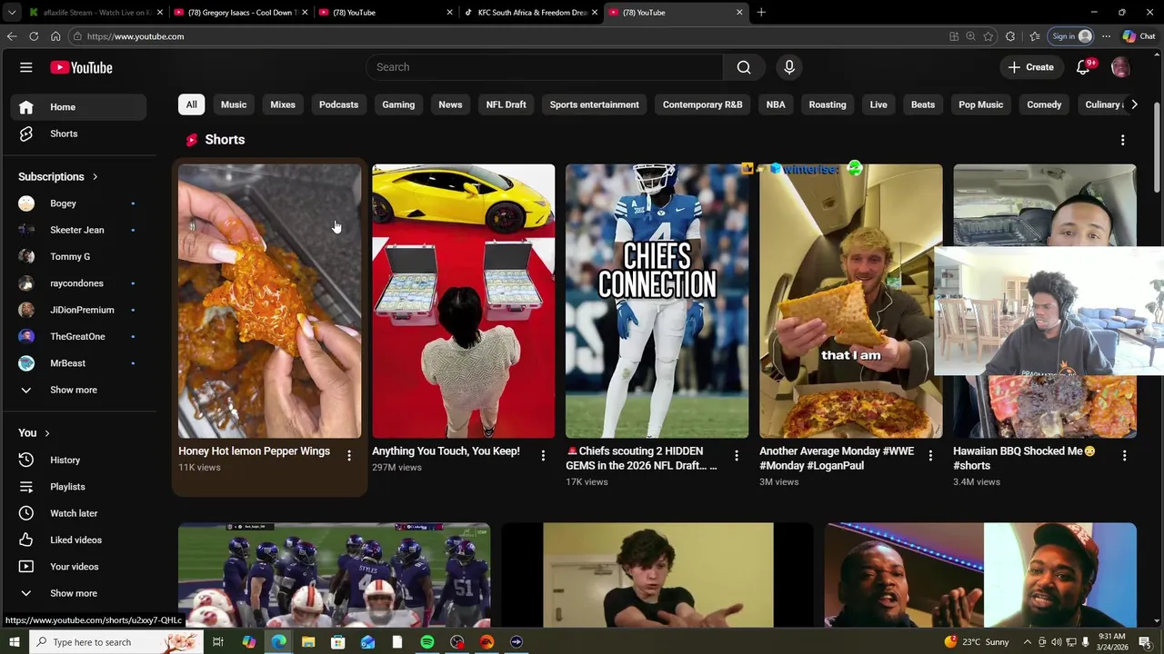Select the Podcasts filter chip
Image resolution: width=1164 pixels, height=654 pixels.
click(x=338, y=104)
